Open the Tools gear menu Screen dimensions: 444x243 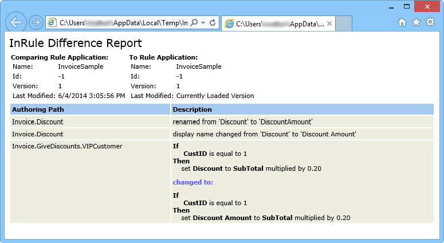(x=430, y=22)
